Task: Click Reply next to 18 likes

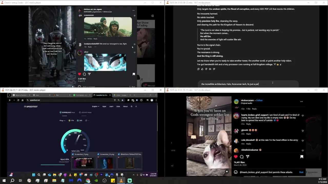Action: coord(95,39)
